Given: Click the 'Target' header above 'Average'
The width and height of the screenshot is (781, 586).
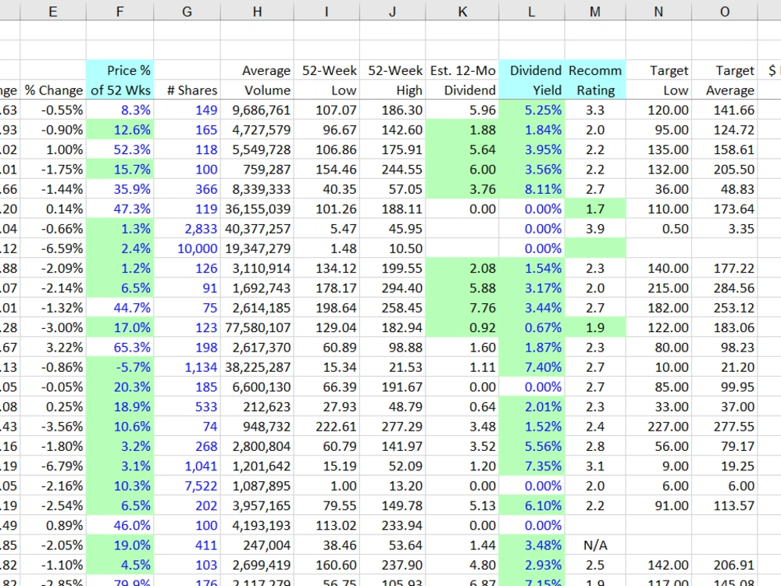Looking at the screenshot, I should 725,70.
